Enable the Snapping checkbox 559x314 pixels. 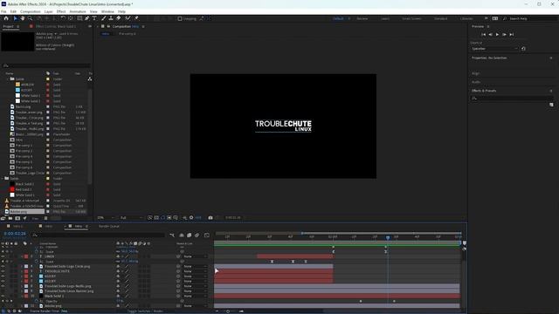coord(180,18)
